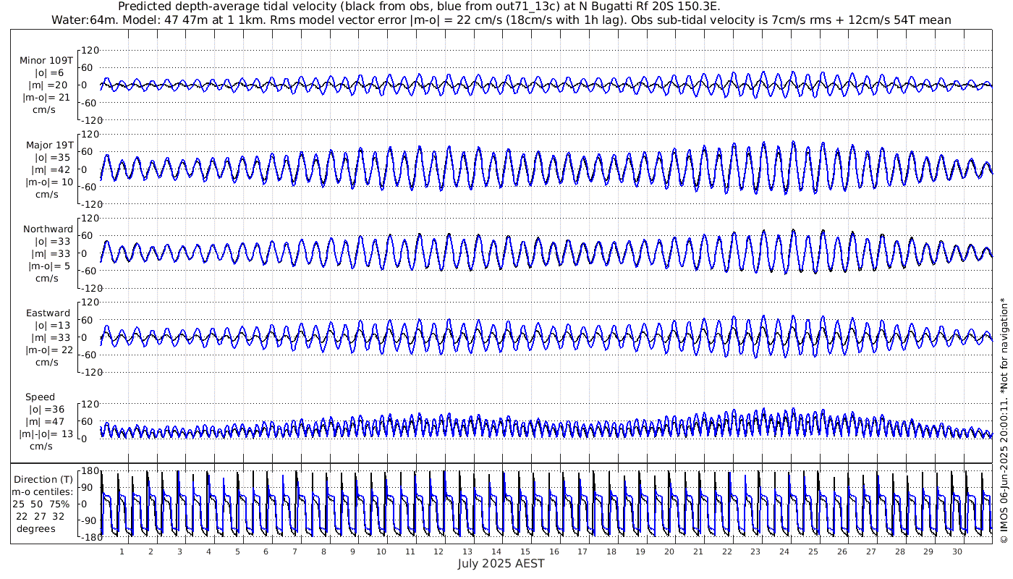Select the "|m-o|= 21" error value
Image resolution: width=1013 pixels, height=579 pixels.
coord(46,97)
